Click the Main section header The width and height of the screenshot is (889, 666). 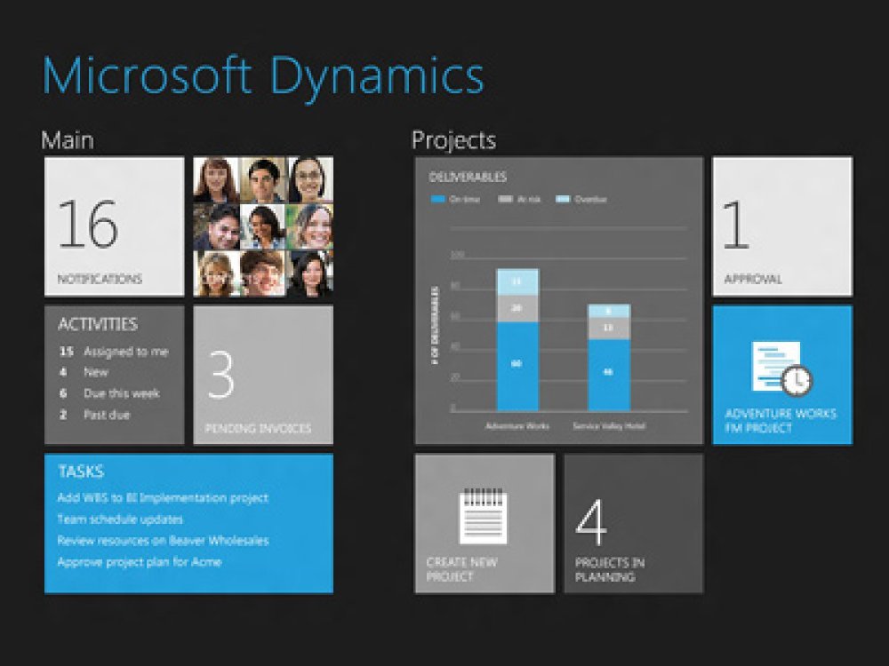(x=68, y=140)
